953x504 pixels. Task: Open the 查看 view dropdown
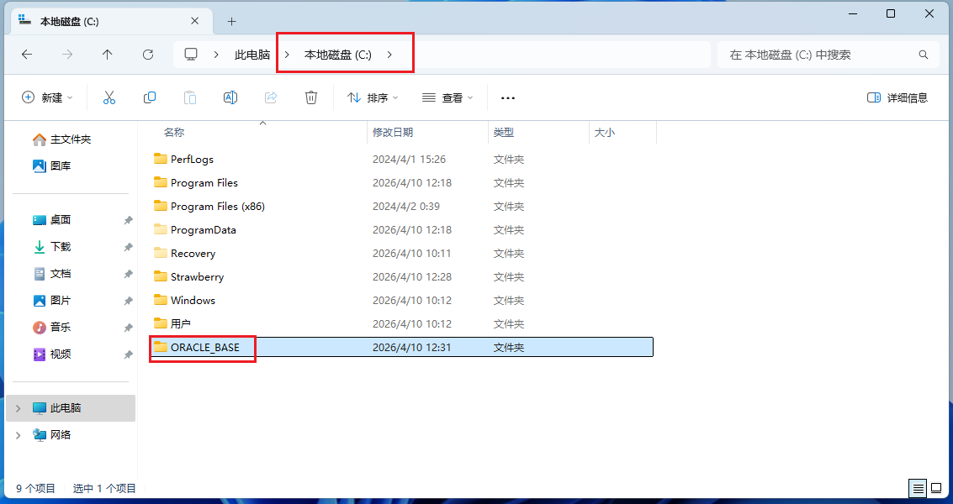(447, 97)
